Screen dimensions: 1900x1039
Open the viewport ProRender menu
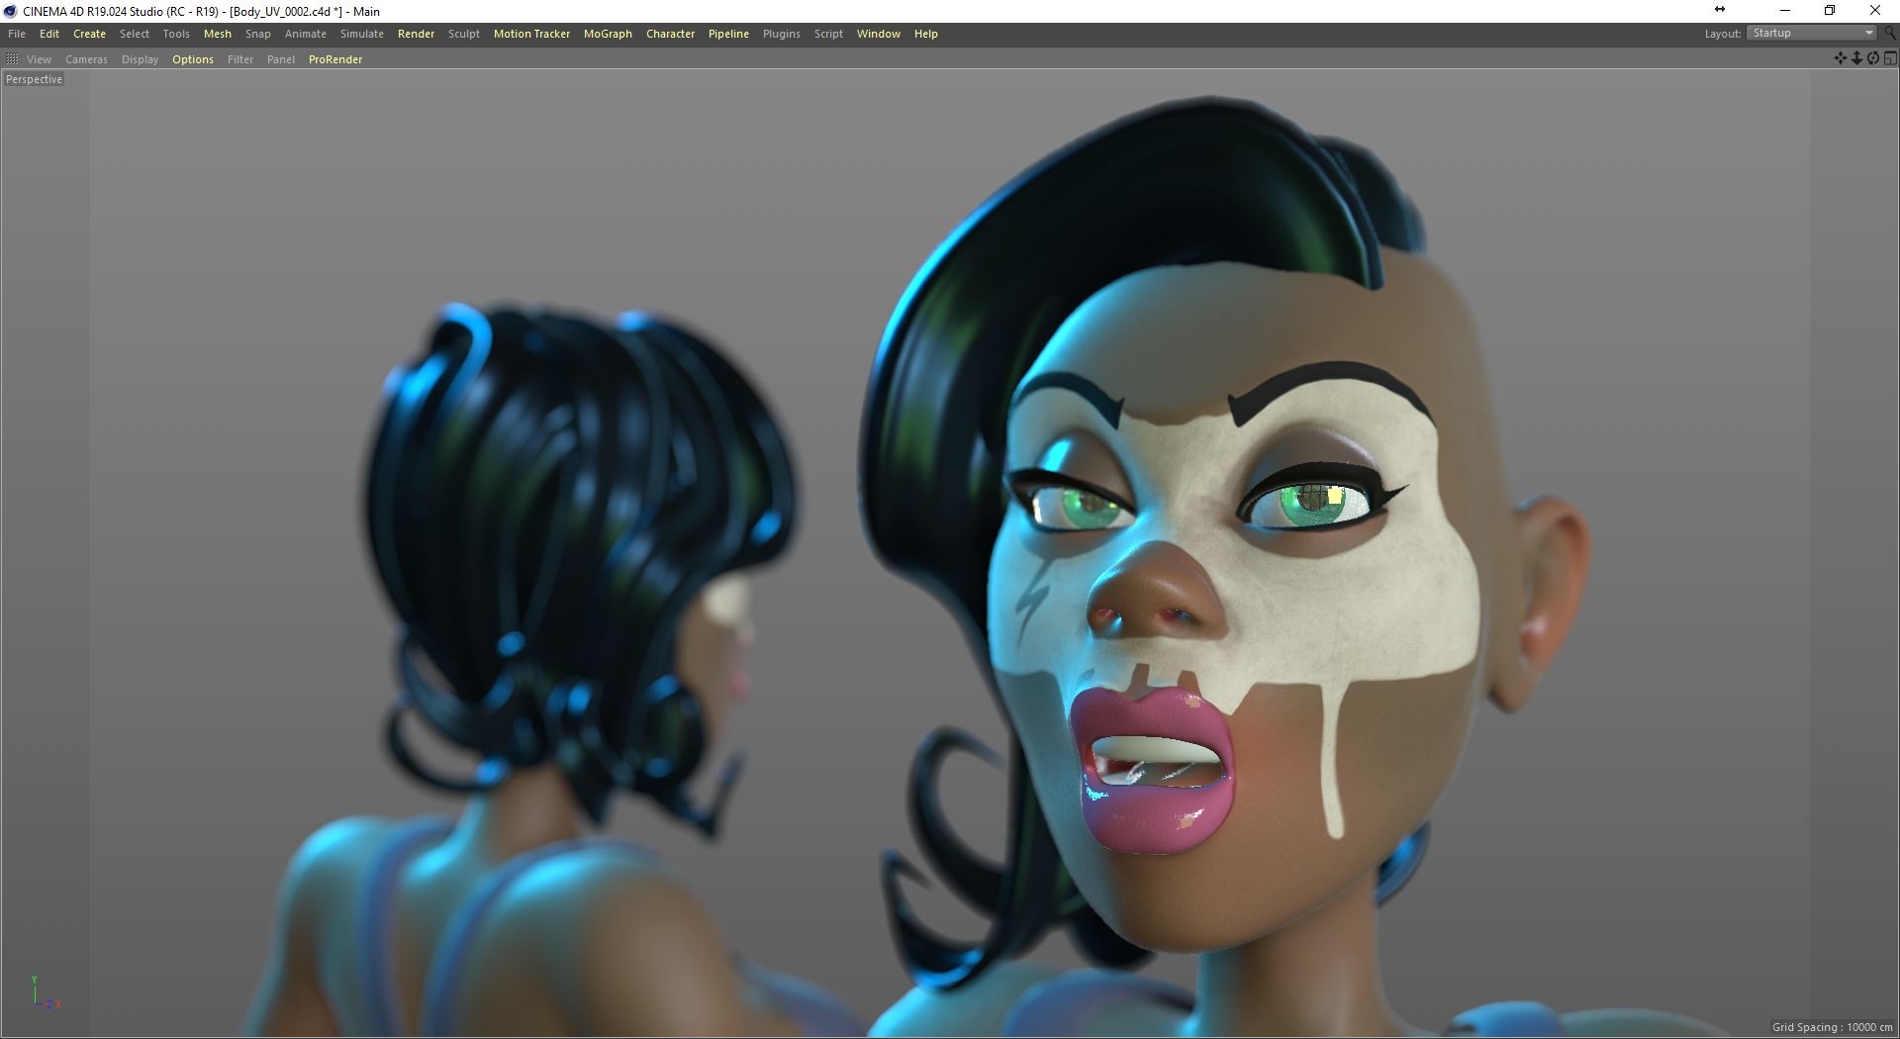(x=335, y=59)
